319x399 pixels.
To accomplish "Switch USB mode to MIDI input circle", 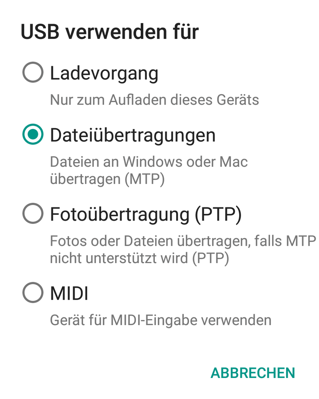I will click(33, 292).
